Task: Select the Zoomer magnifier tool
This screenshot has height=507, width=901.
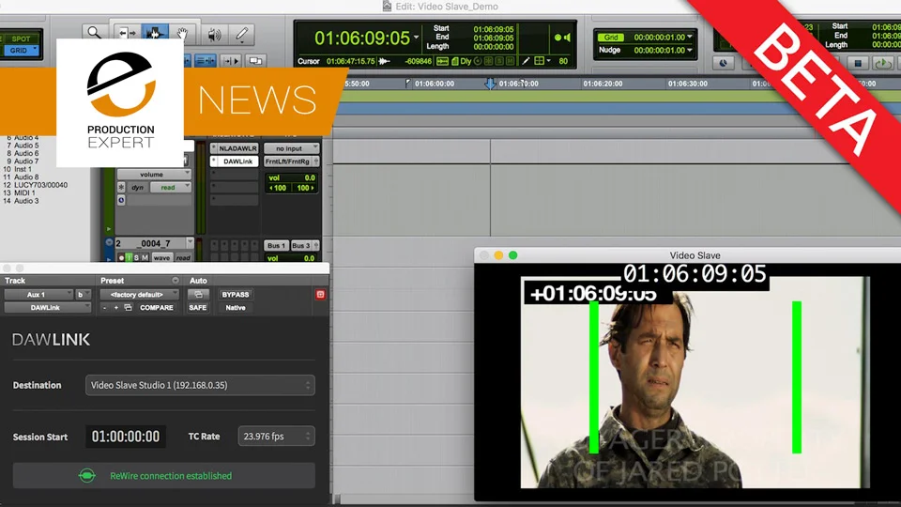Action: 94,34
